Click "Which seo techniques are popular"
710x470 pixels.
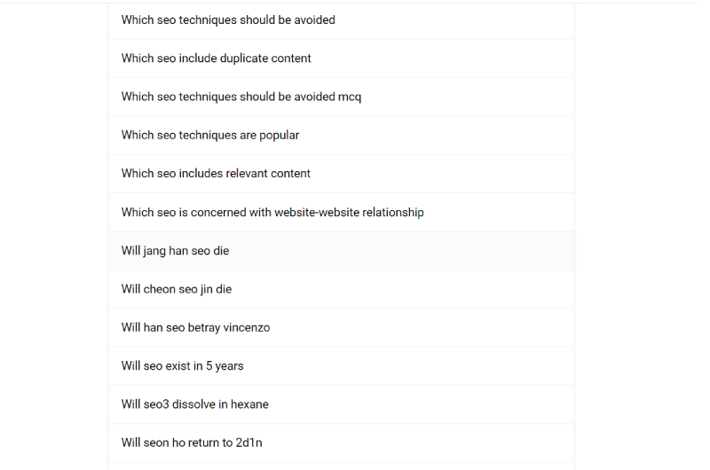342,136
